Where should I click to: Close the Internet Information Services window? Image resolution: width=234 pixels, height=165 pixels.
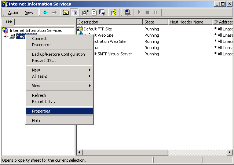coord(229,4)
